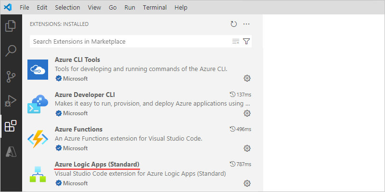The image size is (385, 192).
Task: Open the Selection menu
Action: pos(67,8)
